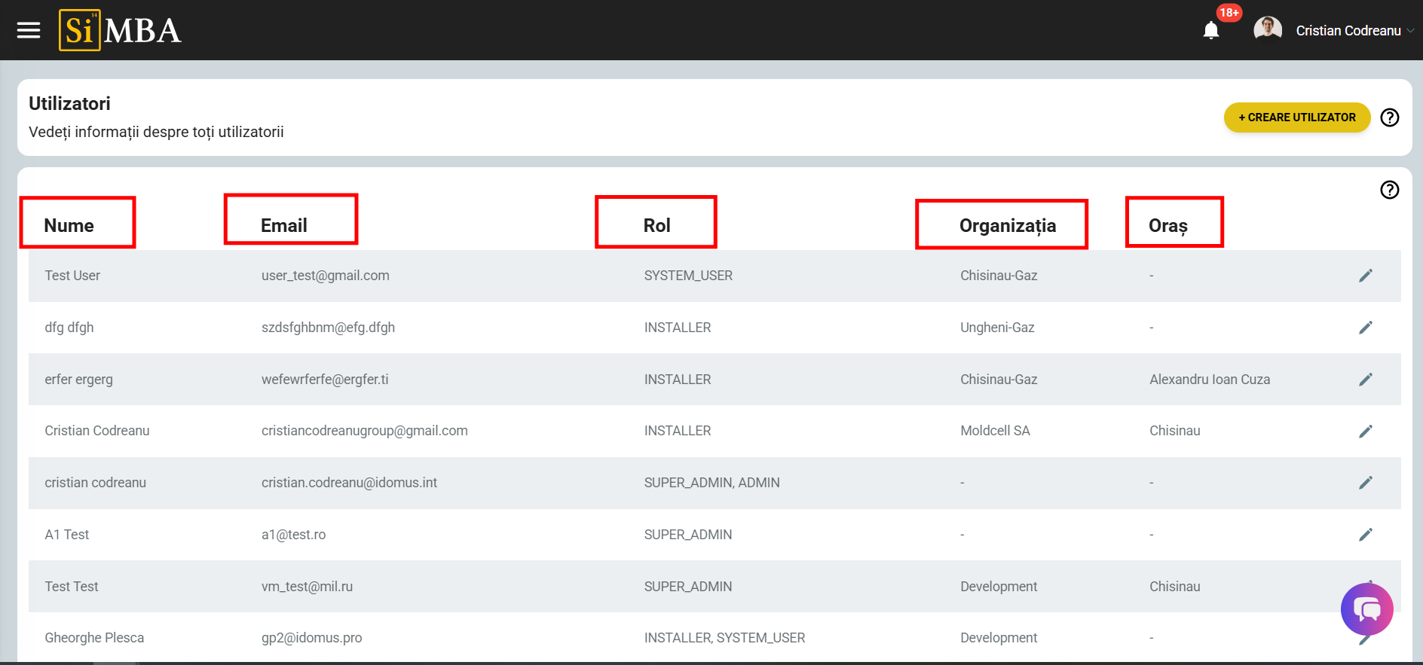
Task: Click the user profile avatar
Action: click(x=1267, y=30)
